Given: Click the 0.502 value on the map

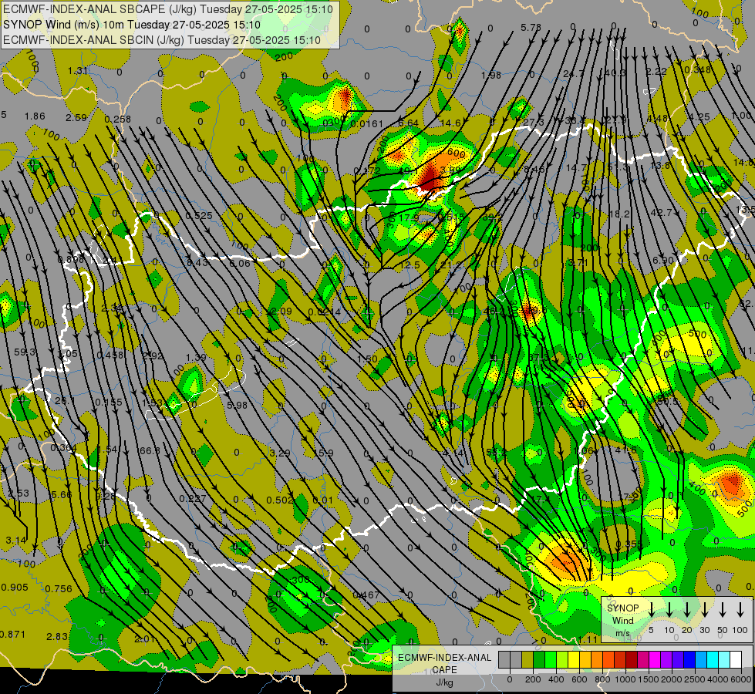Looking at the screenshot, I should tap(280, 500).
